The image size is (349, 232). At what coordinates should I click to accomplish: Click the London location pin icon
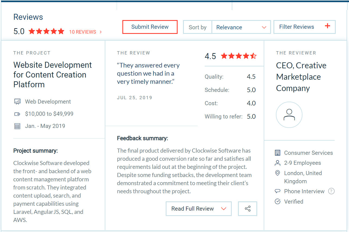(278, 173)
